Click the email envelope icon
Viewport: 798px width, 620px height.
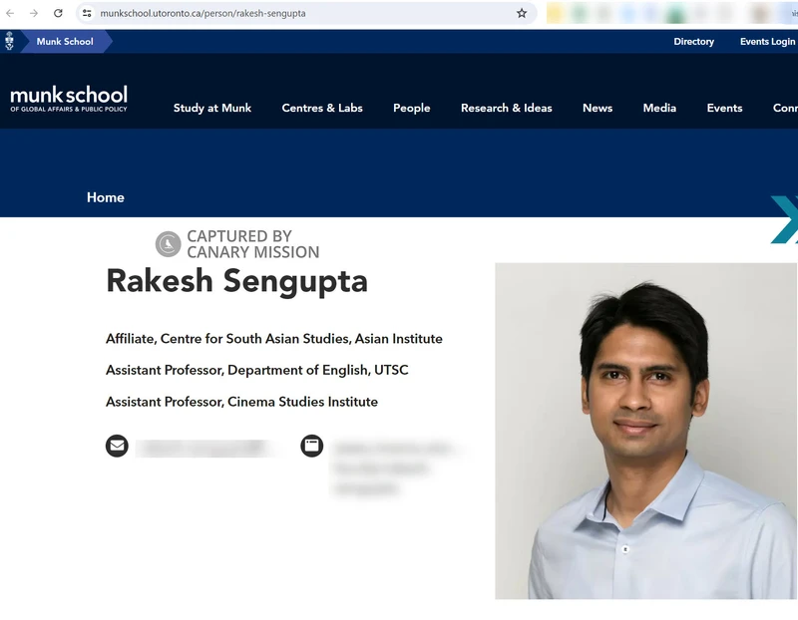tap(117, 446)
